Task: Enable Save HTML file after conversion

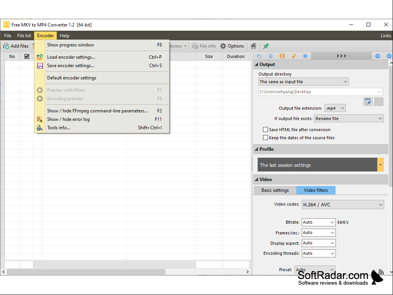Action: [x=265, y=129]
